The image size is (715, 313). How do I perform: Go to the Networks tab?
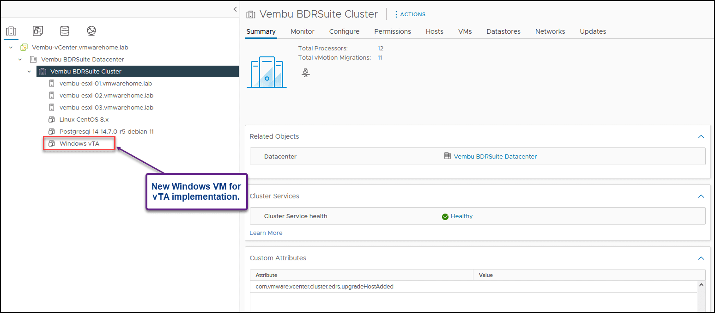[x=550, y=31]
